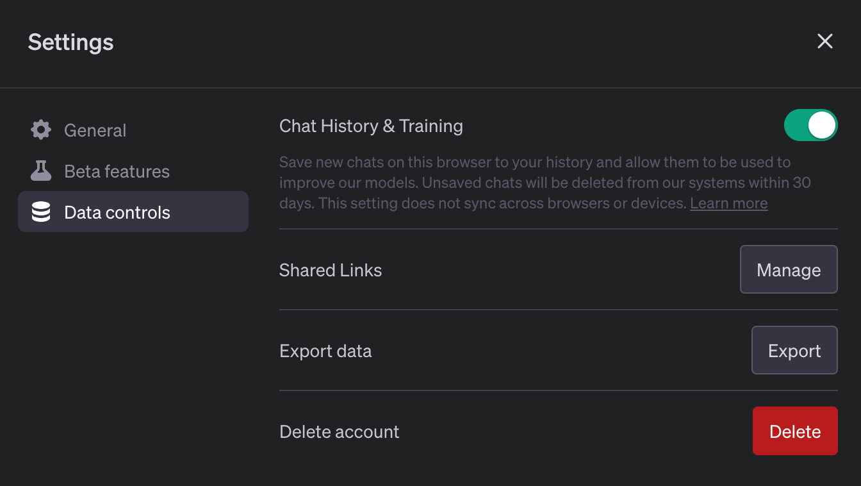Viewport: 861px width, 486px height.
Task: Close the Settings dialog with the X
Action: [x=824, y=42]
